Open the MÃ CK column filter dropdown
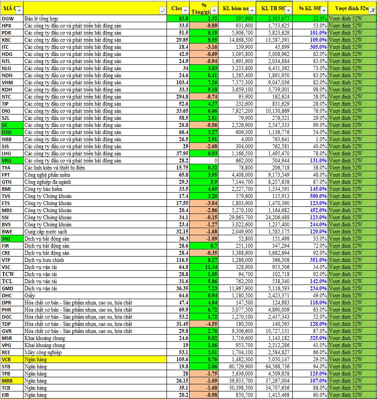 pos(19,10)
